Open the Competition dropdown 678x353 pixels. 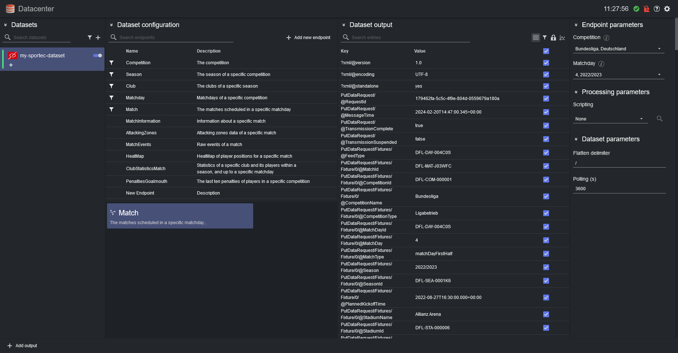(618, 49)
